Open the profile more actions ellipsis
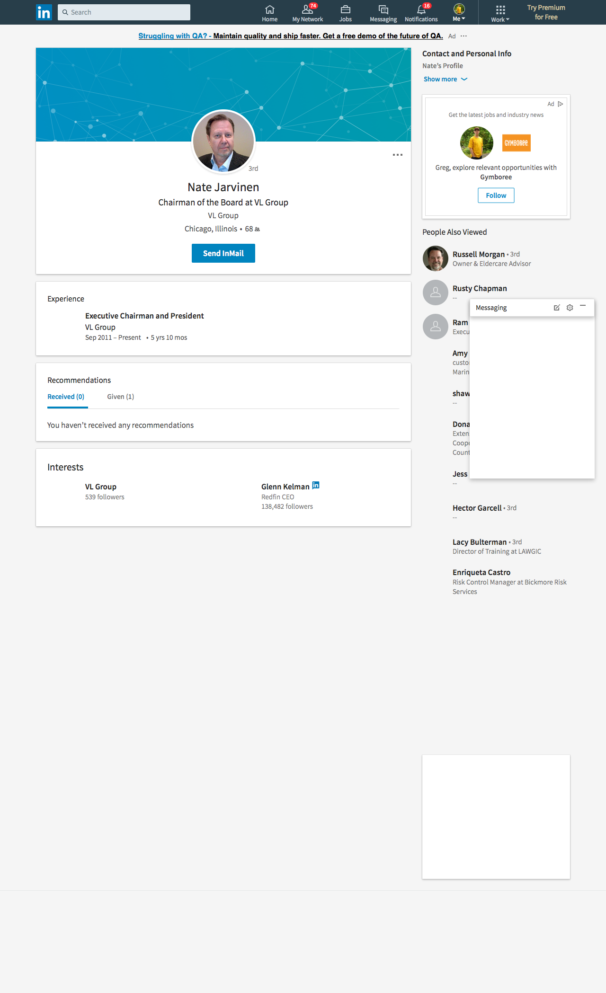This screenshot has width=606, height=993. point(398,155)
